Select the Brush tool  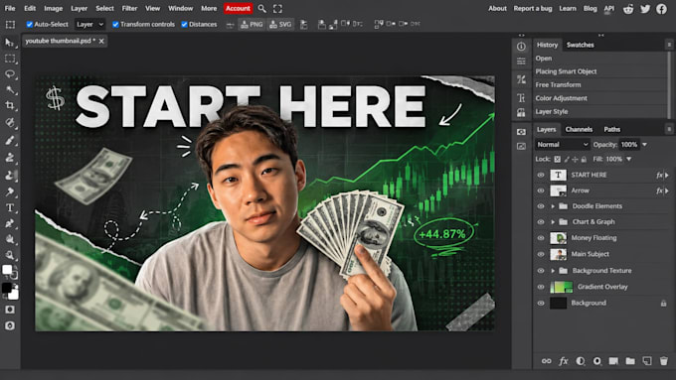(10, 140)
